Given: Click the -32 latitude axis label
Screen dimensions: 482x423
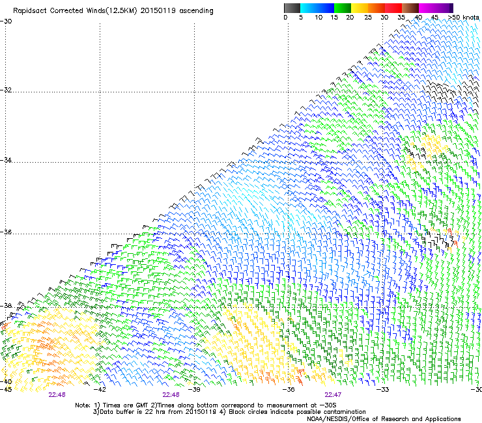Looking at the screenshot, I should tap(6, 90).
